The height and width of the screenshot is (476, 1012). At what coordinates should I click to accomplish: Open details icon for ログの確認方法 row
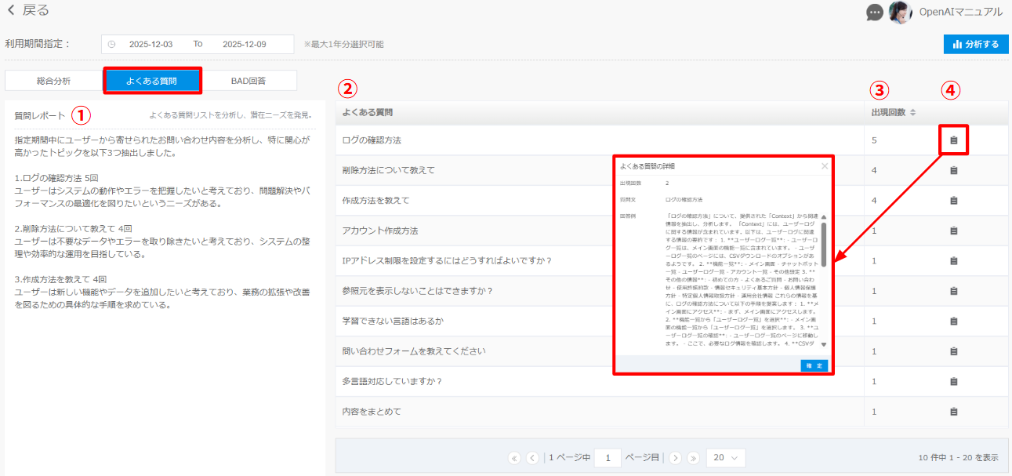(x=953, y=140)
